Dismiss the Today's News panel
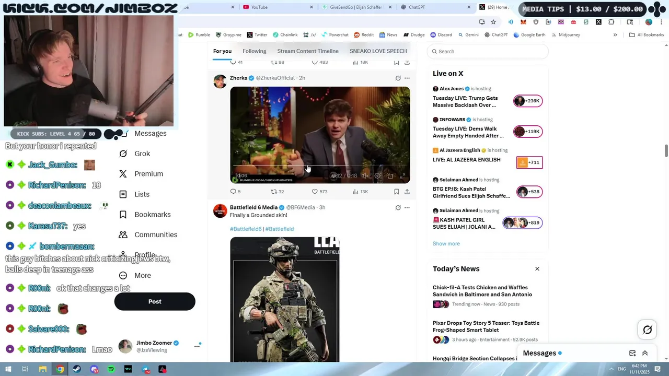Image resolution: width=669 pixels, height=376 pixels. coord(537,269)
